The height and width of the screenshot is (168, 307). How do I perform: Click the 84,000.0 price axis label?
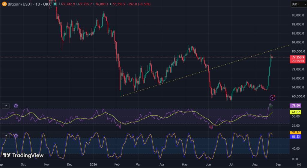[298, 42]
